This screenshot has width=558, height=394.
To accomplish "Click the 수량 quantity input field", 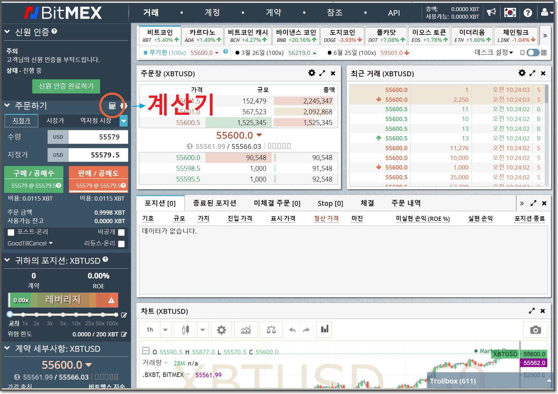I will click(98, 137).
